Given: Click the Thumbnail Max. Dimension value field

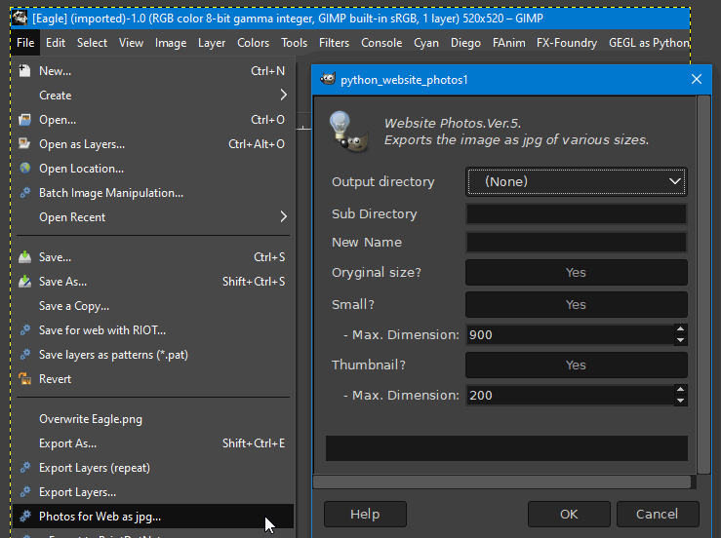Looking at the screenshot, I should (x=570, y=395).
